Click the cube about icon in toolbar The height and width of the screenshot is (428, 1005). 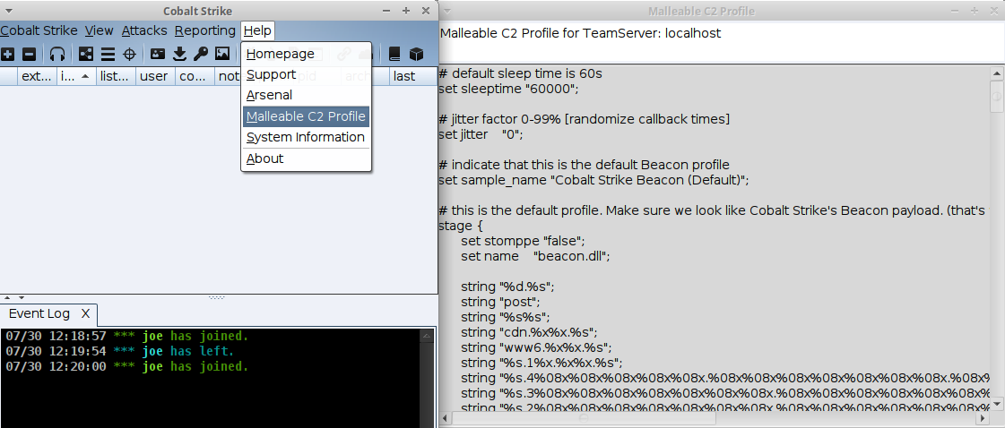pyautogui.click(x=417, y=55)
